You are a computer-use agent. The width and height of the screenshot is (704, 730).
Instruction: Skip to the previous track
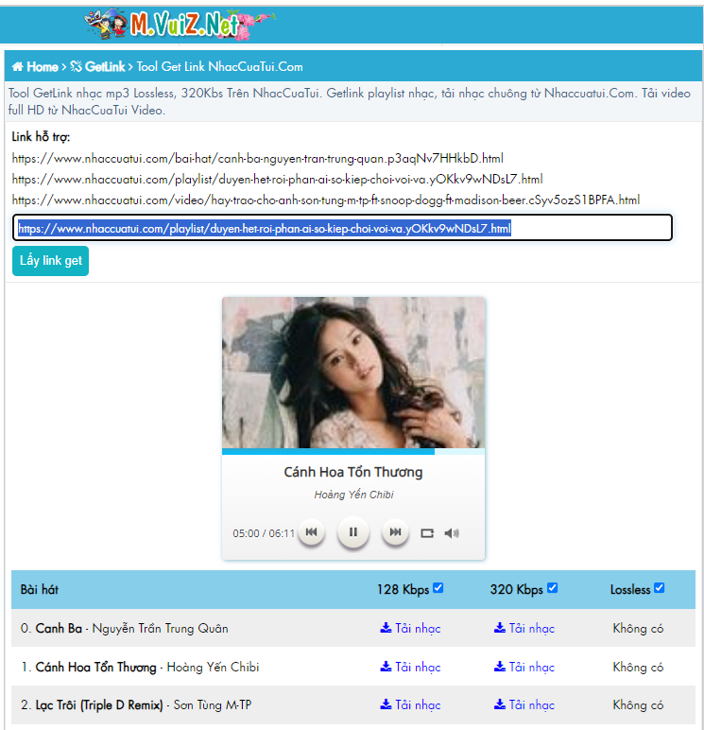click(x=311, y=532)
